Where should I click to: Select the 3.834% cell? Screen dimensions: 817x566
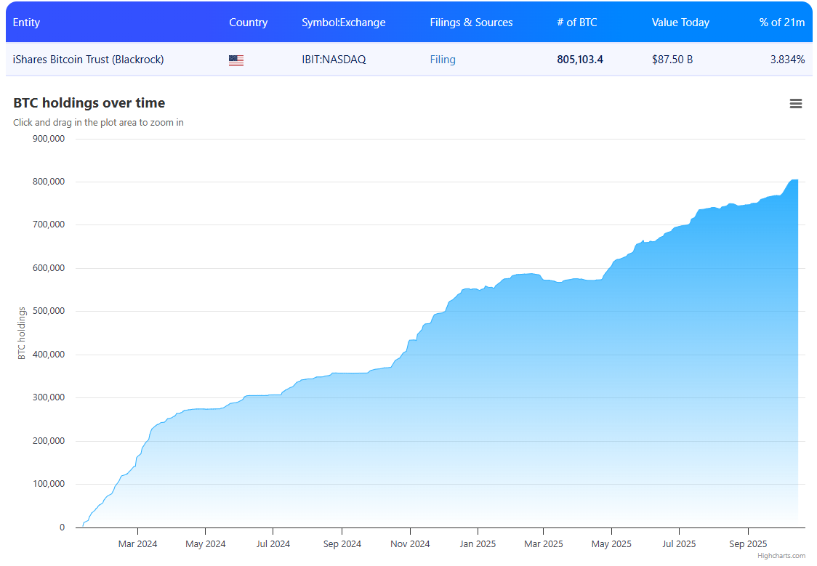coord(787,60)
